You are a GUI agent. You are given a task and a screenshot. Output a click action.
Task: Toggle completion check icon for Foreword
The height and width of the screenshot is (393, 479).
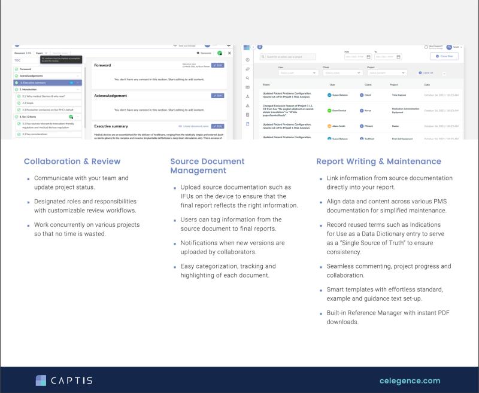coord(17,69)
